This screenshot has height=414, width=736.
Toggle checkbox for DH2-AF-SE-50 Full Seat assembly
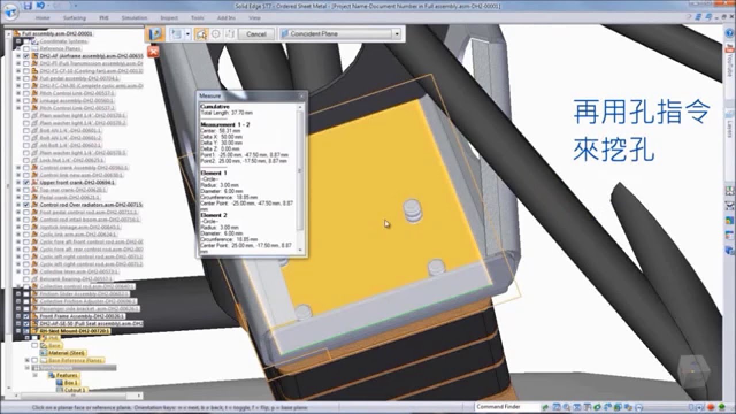pyautogui.click(x=26, y=324)
